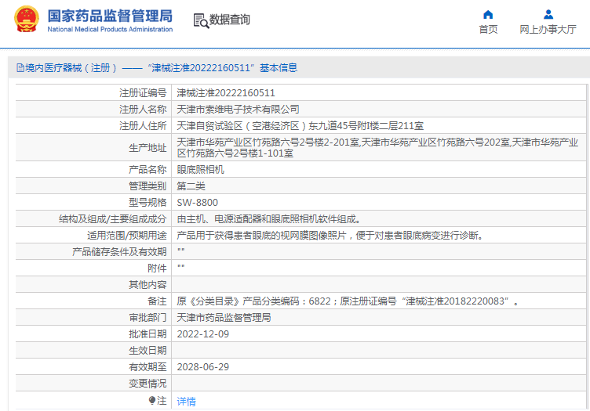Open the 详情 details link

(x=186, y=401)
